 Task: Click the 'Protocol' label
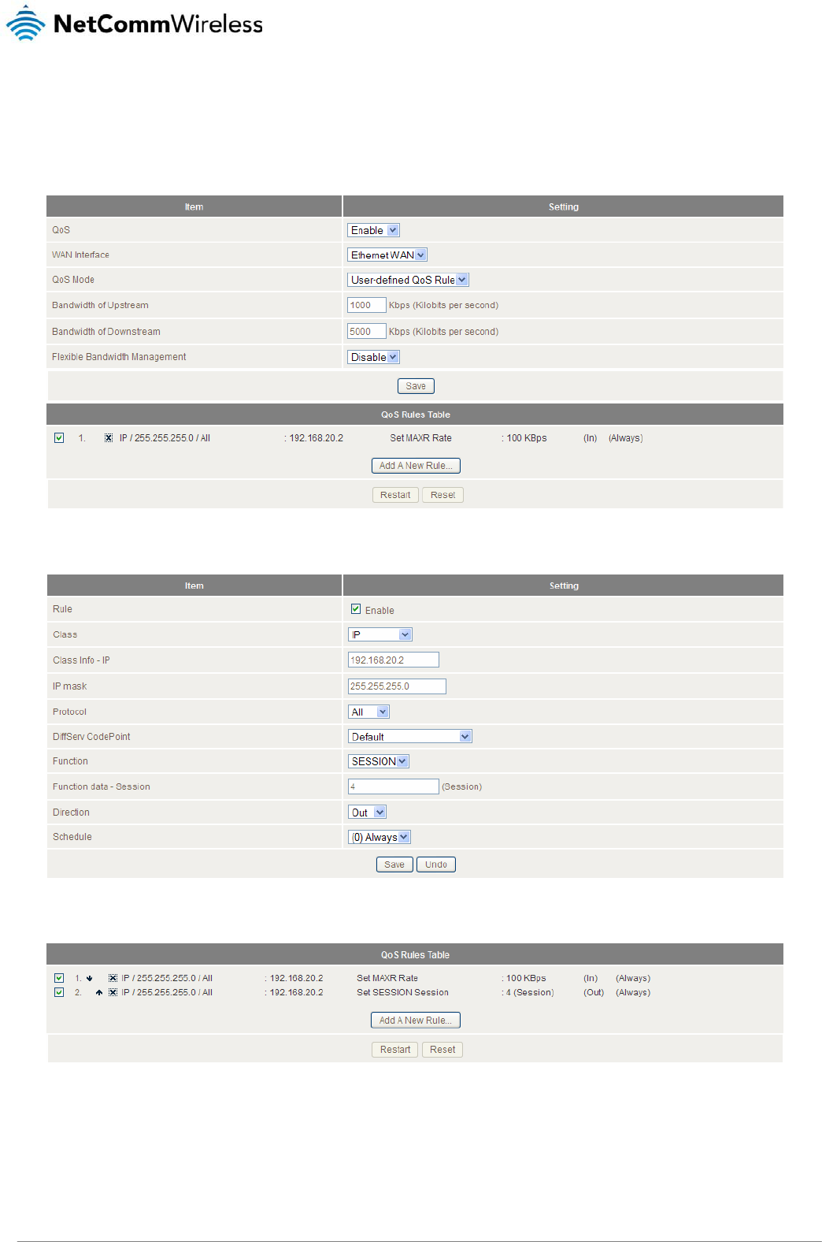(x=69, y=712)
